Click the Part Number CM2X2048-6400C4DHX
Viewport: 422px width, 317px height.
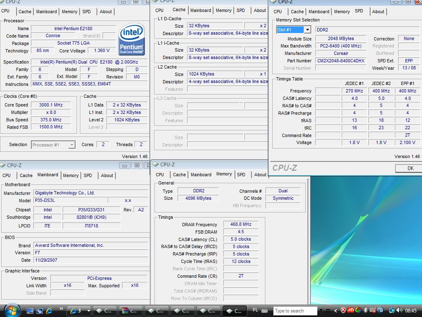(x=341, y=61)
